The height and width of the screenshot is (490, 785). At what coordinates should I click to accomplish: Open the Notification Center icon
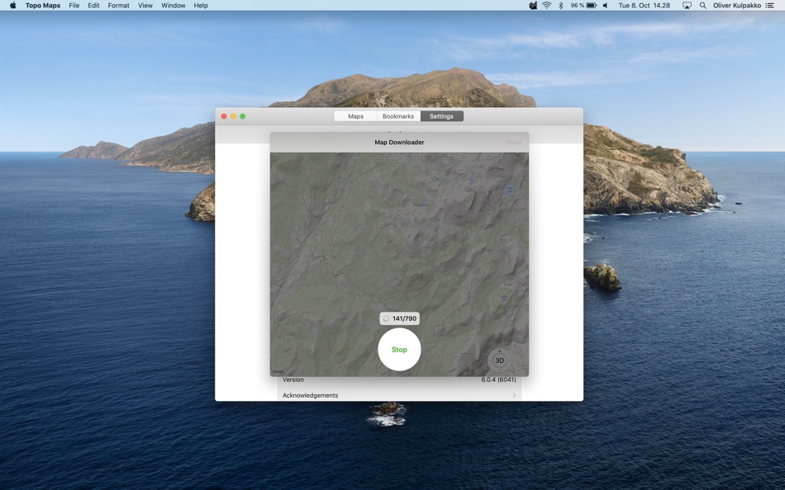click(769, 6)
